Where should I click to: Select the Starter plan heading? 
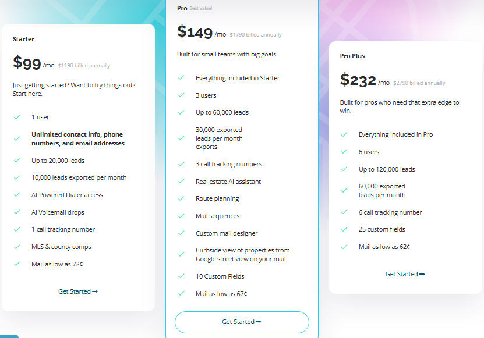23,39
